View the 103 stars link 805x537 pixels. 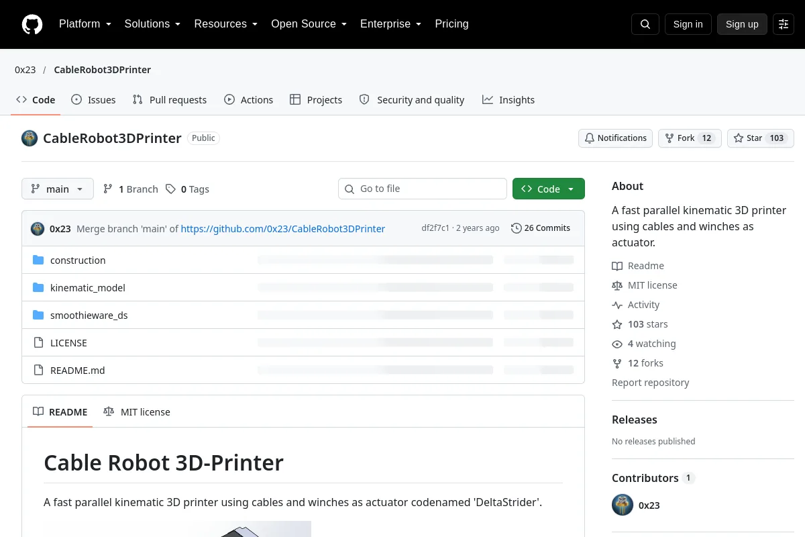click(x=640, y=324)
